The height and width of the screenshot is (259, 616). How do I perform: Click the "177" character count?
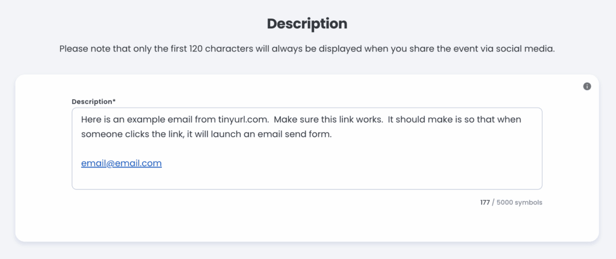tap(485, 203)
